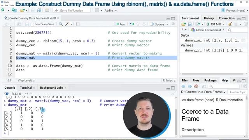Open the (Top Level) scope selector
Screen dimensions: 249x140
click(x=26, y=80)
